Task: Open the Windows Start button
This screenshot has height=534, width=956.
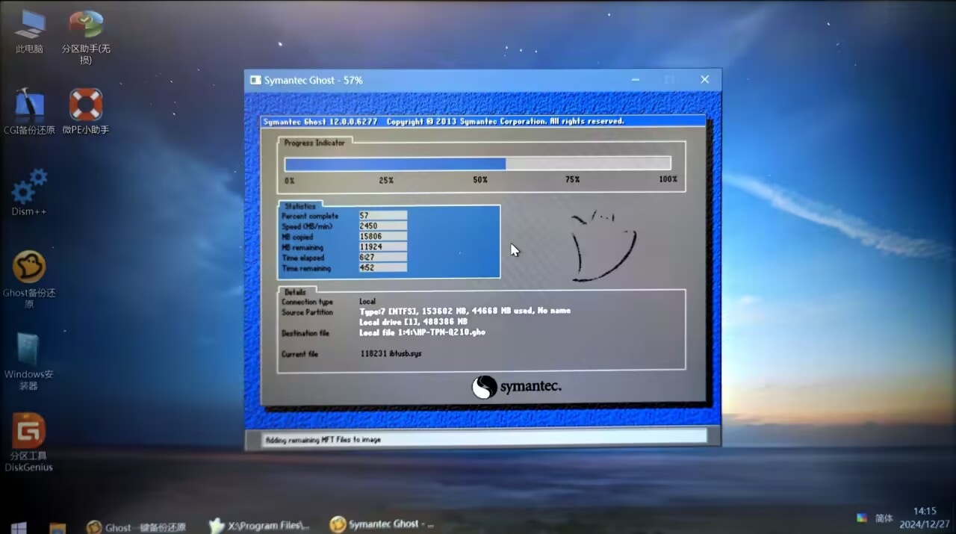Action: click(x=19, y=527)
